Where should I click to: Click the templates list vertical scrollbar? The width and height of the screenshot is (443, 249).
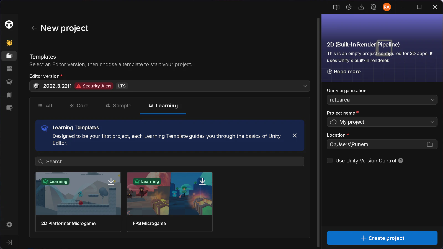click(x=318, y=133)
